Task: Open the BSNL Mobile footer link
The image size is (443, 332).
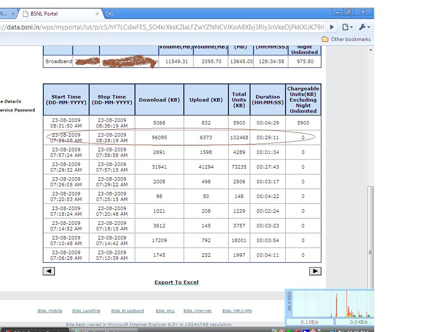Action: click(x=50, y=311)
